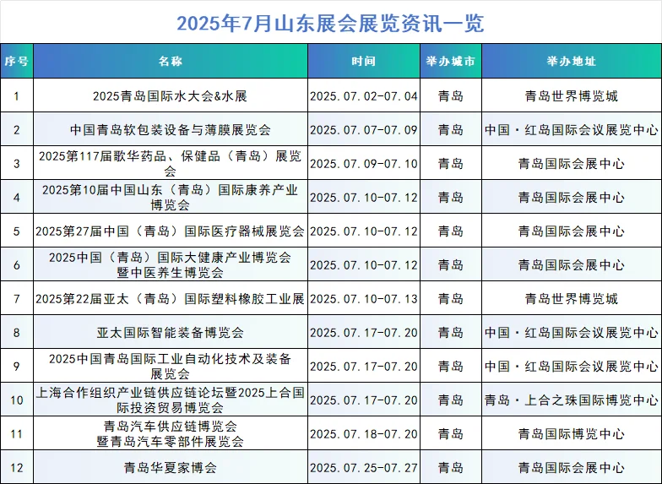Select 2025中国青岛国际工业自动化技术及装备展览会 cell

[x=171, y=367]
